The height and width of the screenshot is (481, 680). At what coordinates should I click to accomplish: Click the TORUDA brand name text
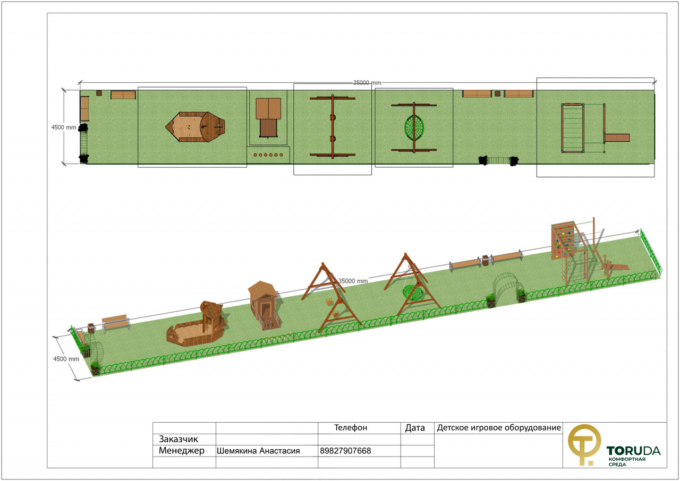click(x=633, y=451)
